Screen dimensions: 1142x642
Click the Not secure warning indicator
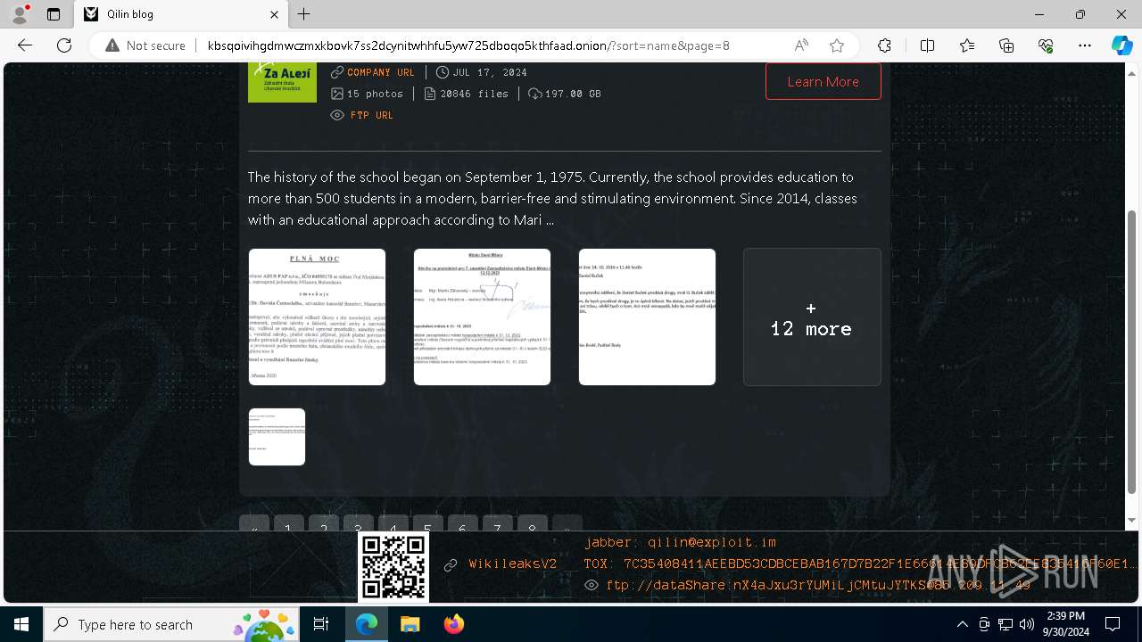[145, 45]
